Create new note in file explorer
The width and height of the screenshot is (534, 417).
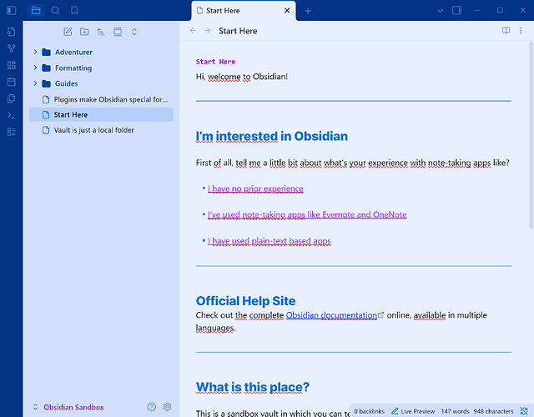click(x=68, y=32)
